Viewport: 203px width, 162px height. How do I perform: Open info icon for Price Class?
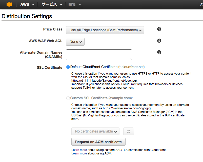click(x=159, y=29)
